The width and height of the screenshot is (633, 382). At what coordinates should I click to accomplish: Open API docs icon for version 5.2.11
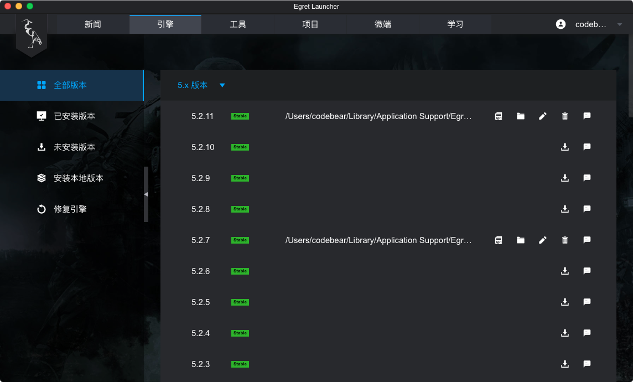(499, 116)
